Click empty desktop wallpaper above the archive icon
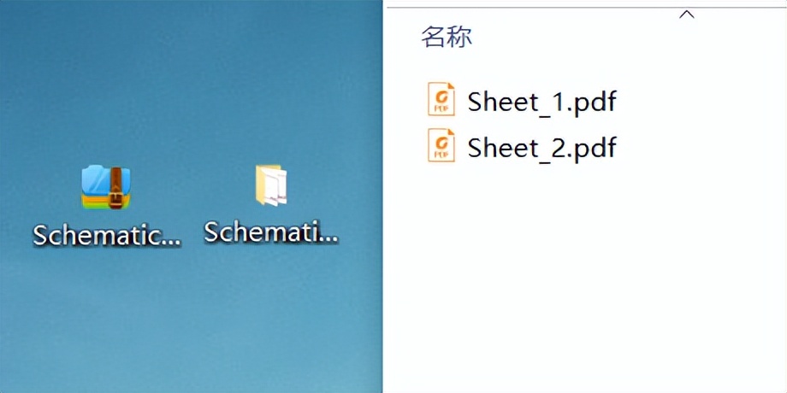787x393 pixels. (x=106, y=85)
